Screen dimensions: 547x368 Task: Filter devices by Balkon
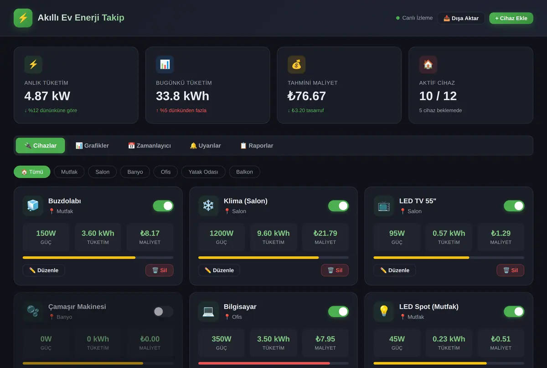[x=245, y=172]
